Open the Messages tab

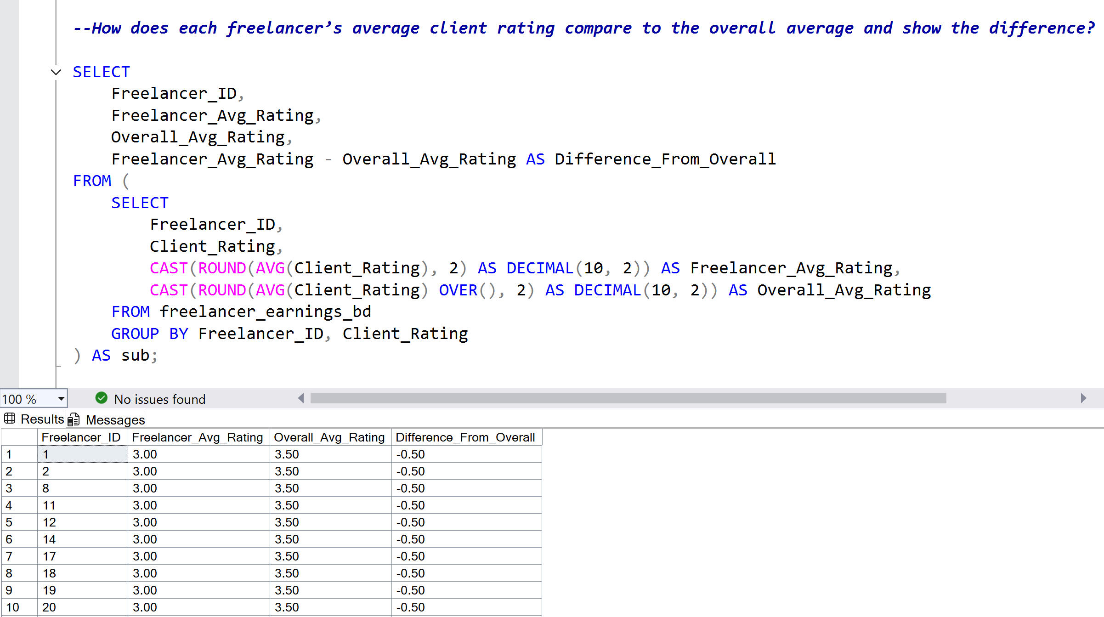(115, 420)
